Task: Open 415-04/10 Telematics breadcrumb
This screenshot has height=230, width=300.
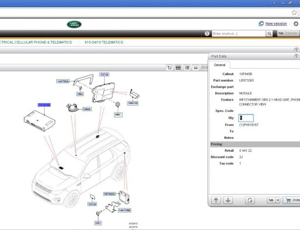Action: pos(104,42)
